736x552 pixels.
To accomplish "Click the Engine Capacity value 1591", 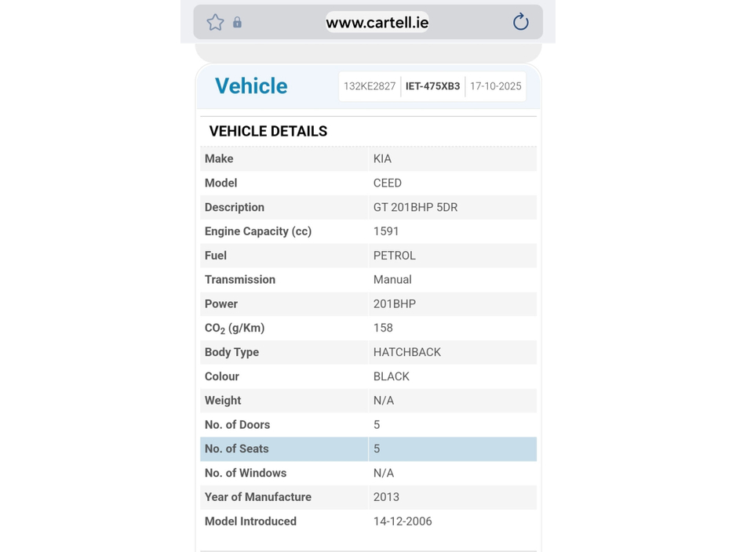I will click(386, 231).
